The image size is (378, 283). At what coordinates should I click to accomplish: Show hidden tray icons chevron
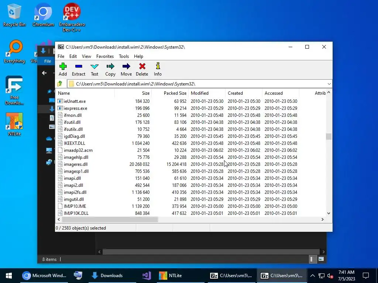pos(312,276)
